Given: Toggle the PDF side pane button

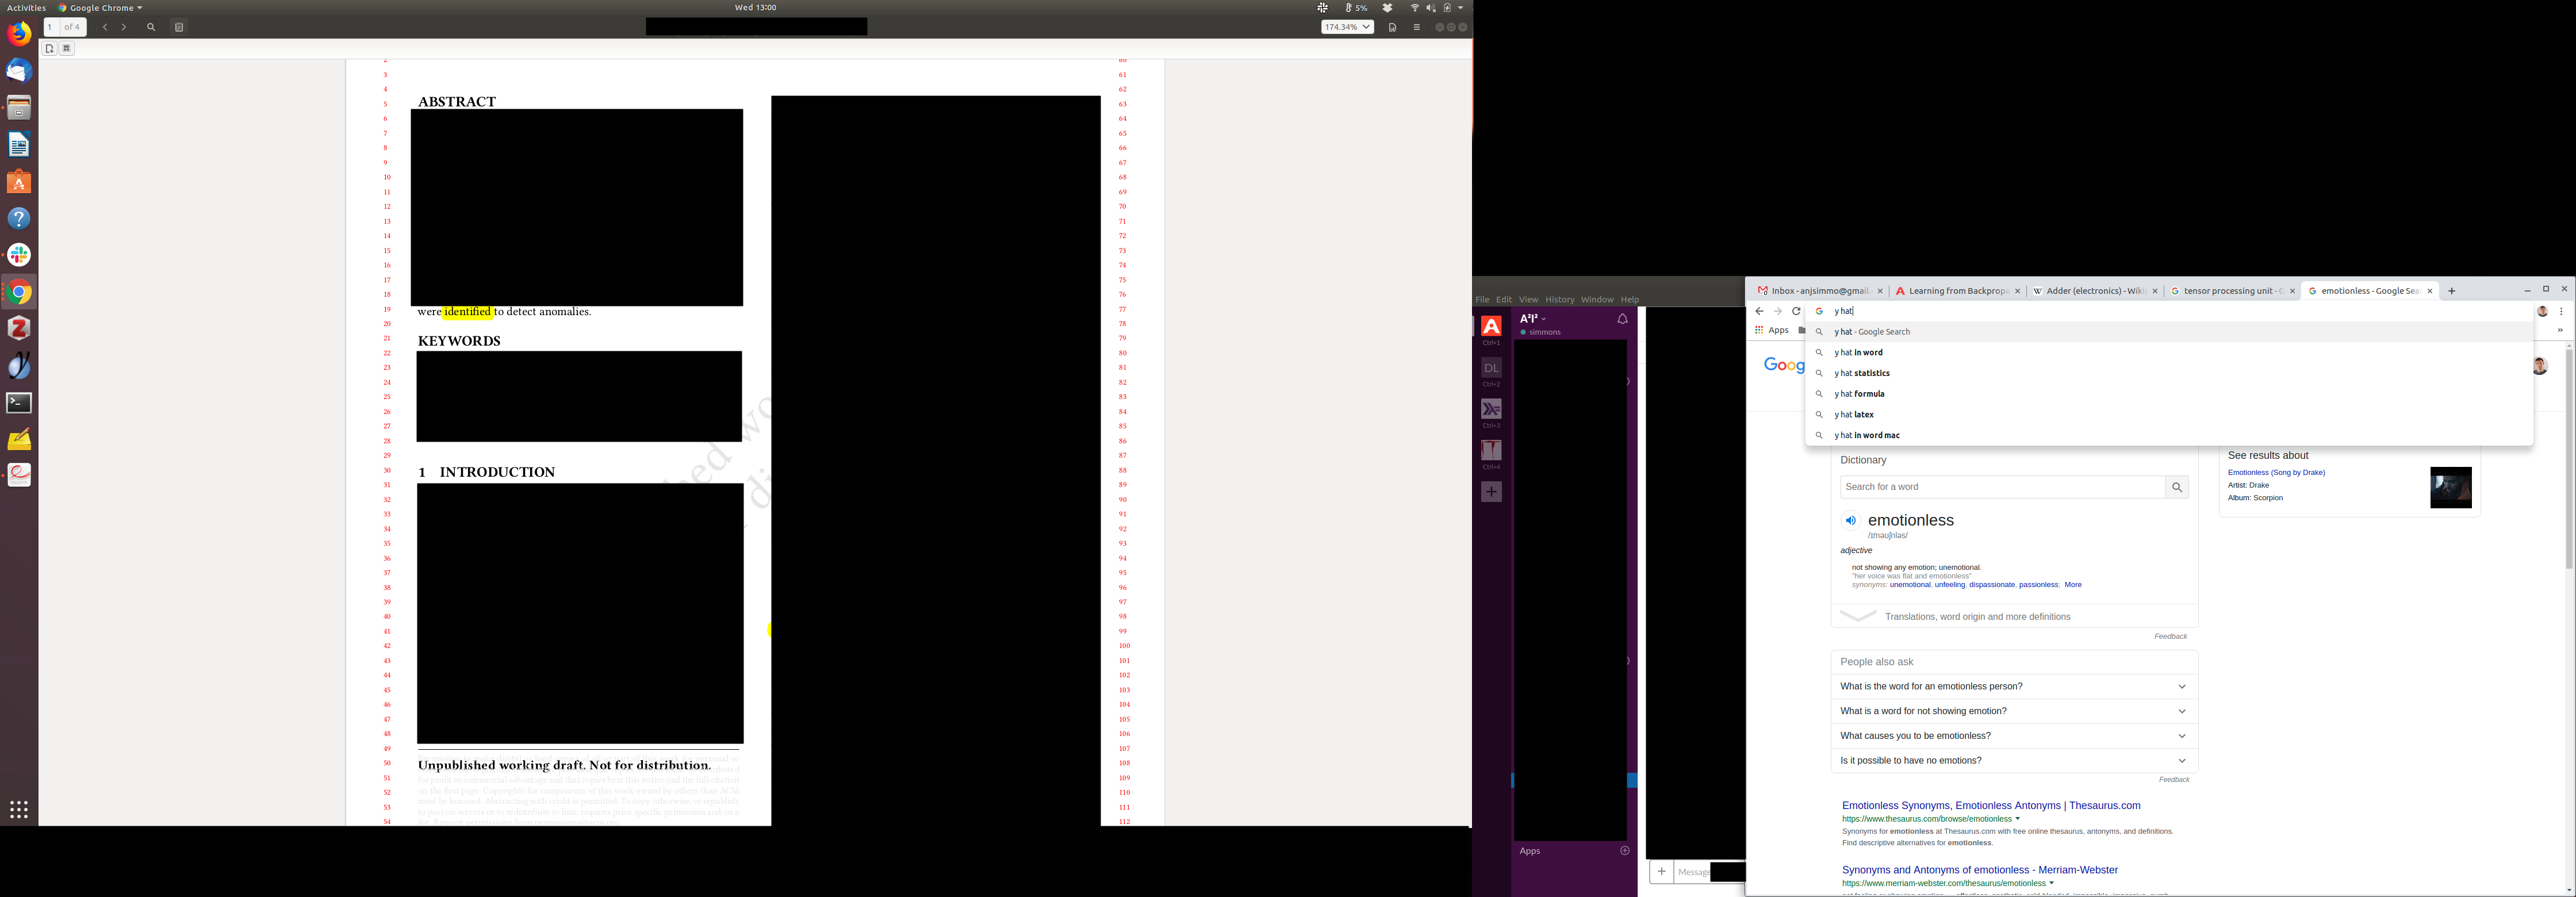Looking at the screenshot, I should pyautogui.click(x=179, y=27).
